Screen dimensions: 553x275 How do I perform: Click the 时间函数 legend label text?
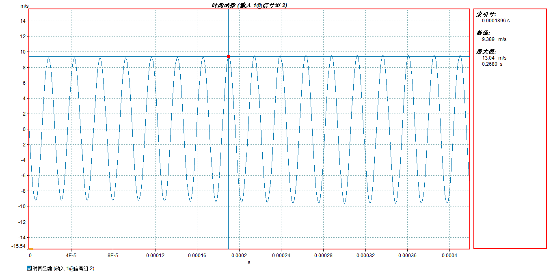(x=63, y=269)
